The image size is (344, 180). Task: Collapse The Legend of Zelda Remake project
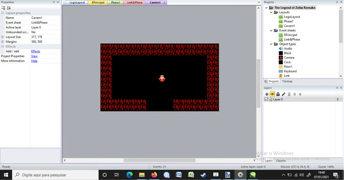coord(266,8)
